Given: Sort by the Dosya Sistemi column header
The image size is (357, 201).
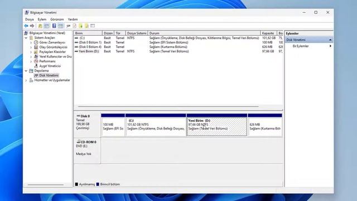Looking at the screenshot, I should point(137,33).
